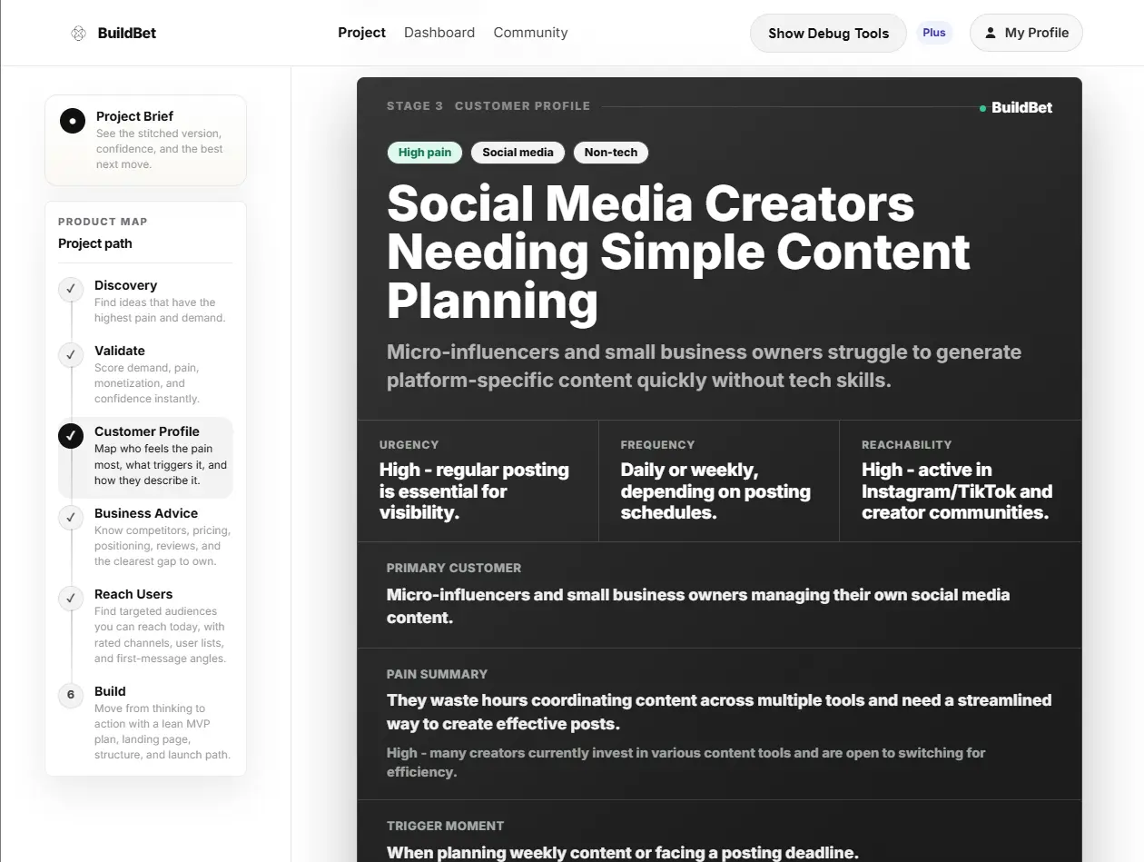
Task: Click the High pain tag
Action: pos(425,153)
